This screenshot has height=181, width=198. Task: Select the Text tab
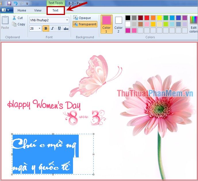55,10
